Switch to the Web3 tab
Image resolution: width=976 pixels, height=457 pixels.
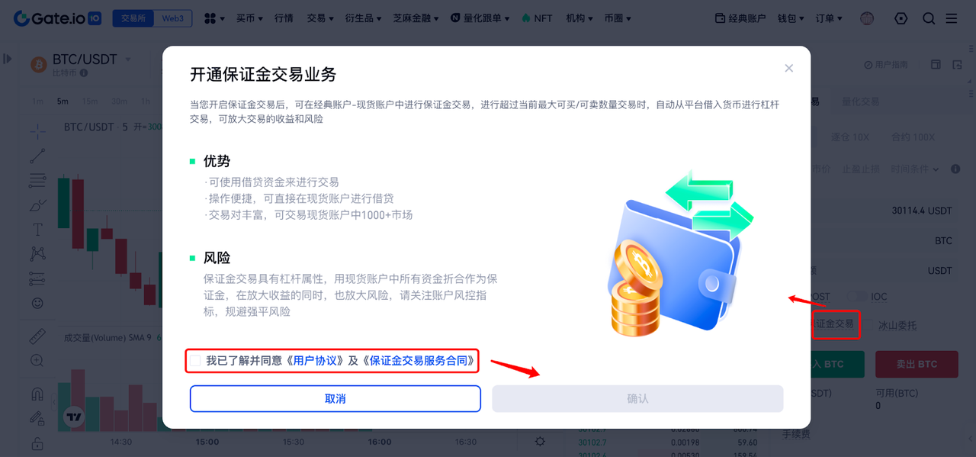[173, 18]
